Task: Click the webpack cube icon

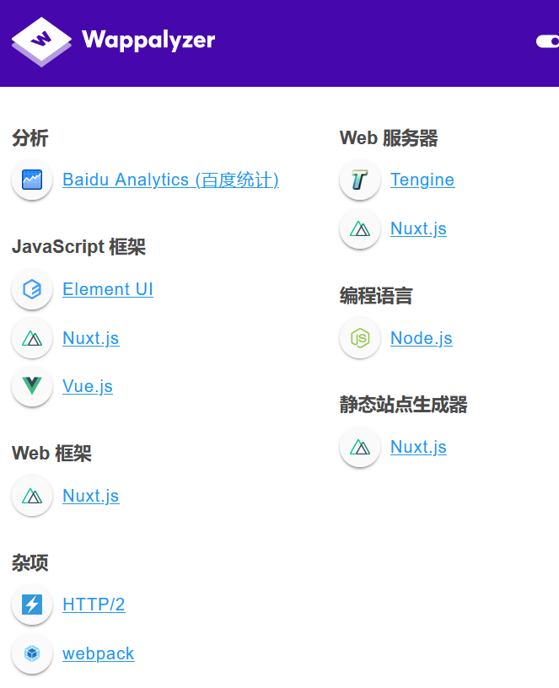Action: (x=32, y=653)
